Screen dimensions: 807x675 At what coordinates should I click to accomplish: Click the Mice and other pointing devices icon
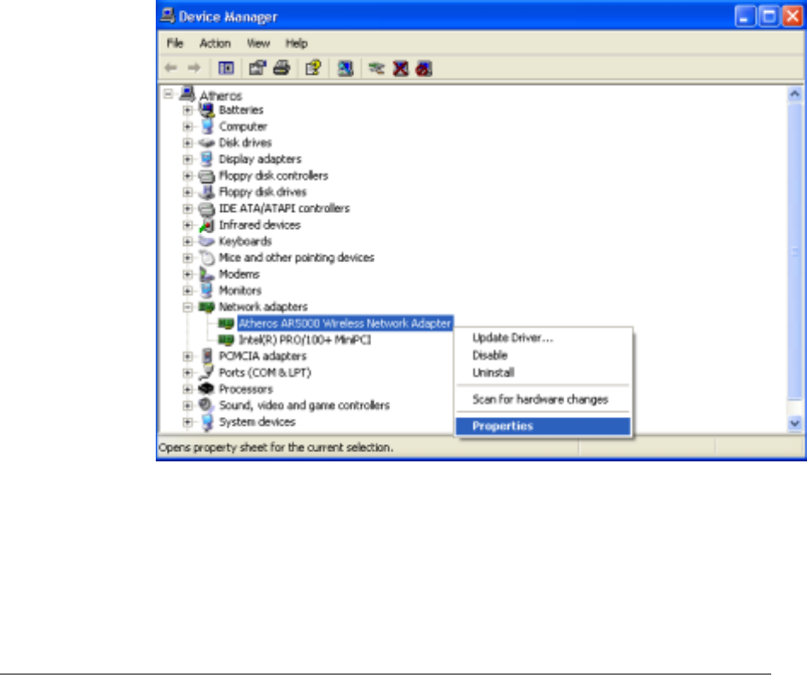click(207, 257)
